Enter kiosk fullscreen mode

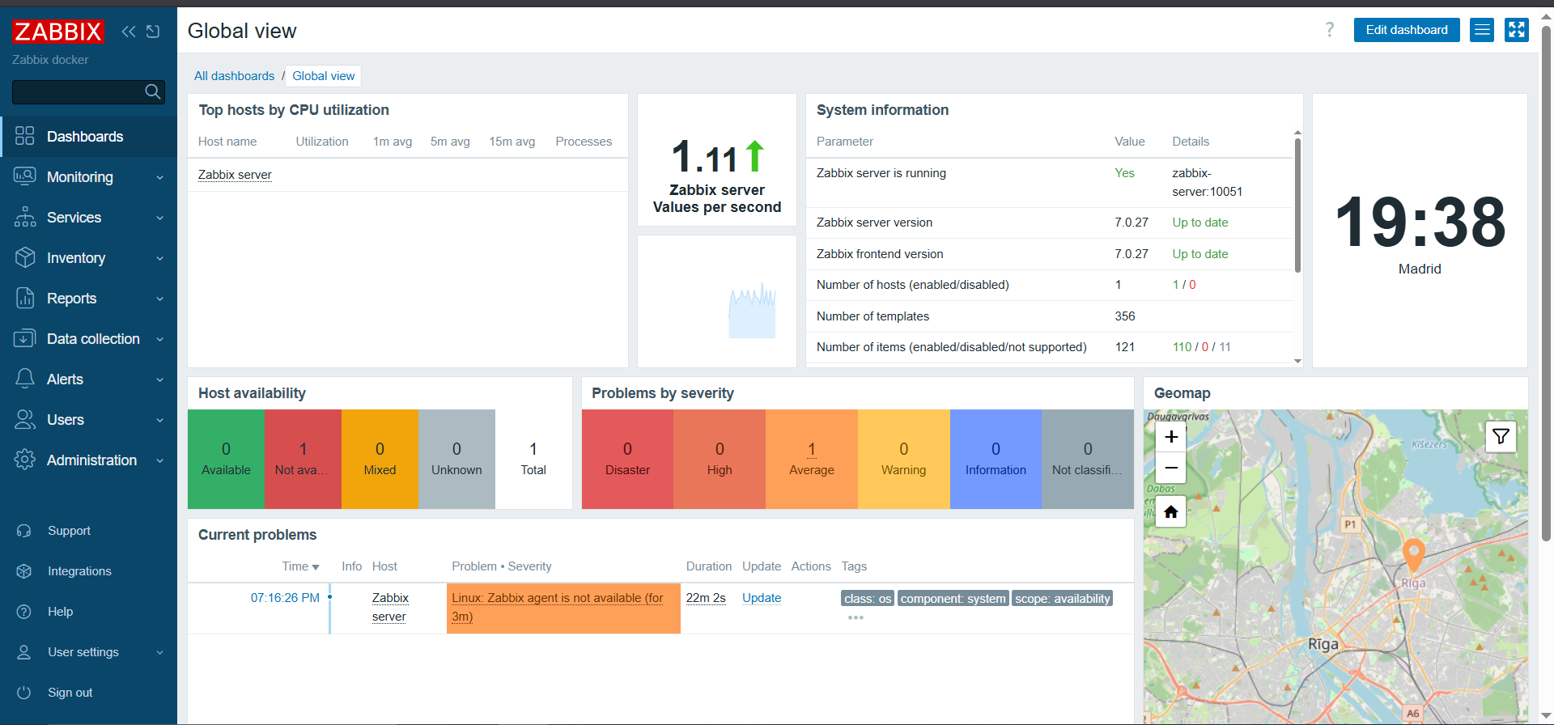(x=1517, y=30)
